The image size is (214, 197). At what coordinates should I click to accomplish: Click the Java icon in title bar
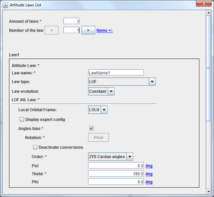coord(5,5)
